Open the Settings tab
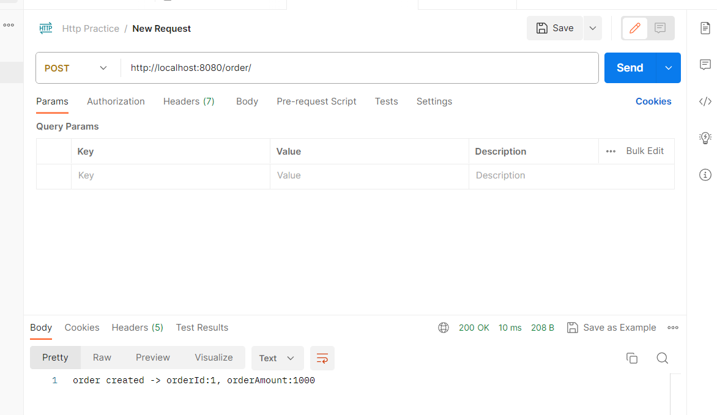This screenshot has height=415, width=717. pos(434,101)
